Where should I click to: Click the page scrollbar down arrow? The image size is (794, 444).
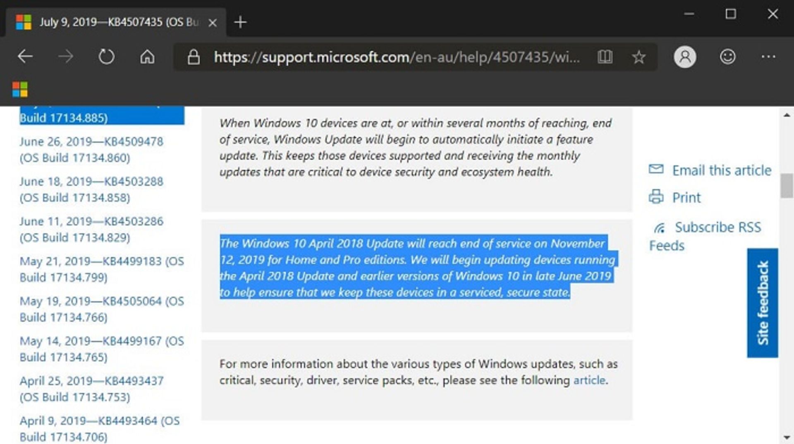[787, 437]
